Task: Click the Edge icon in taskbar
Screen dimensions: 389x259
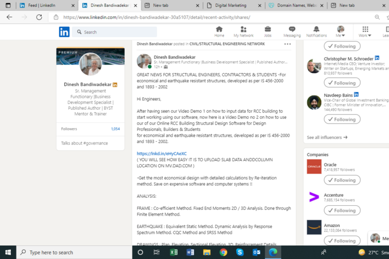Action: pyautogui.click(x=273, y=252)
